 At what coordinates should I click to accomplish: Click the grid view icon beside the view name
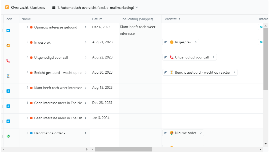point(54,8)
